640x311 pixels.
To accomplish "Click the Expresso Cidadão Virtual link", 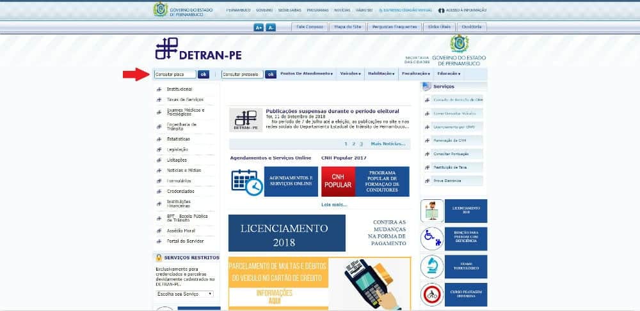I will 405,10.
